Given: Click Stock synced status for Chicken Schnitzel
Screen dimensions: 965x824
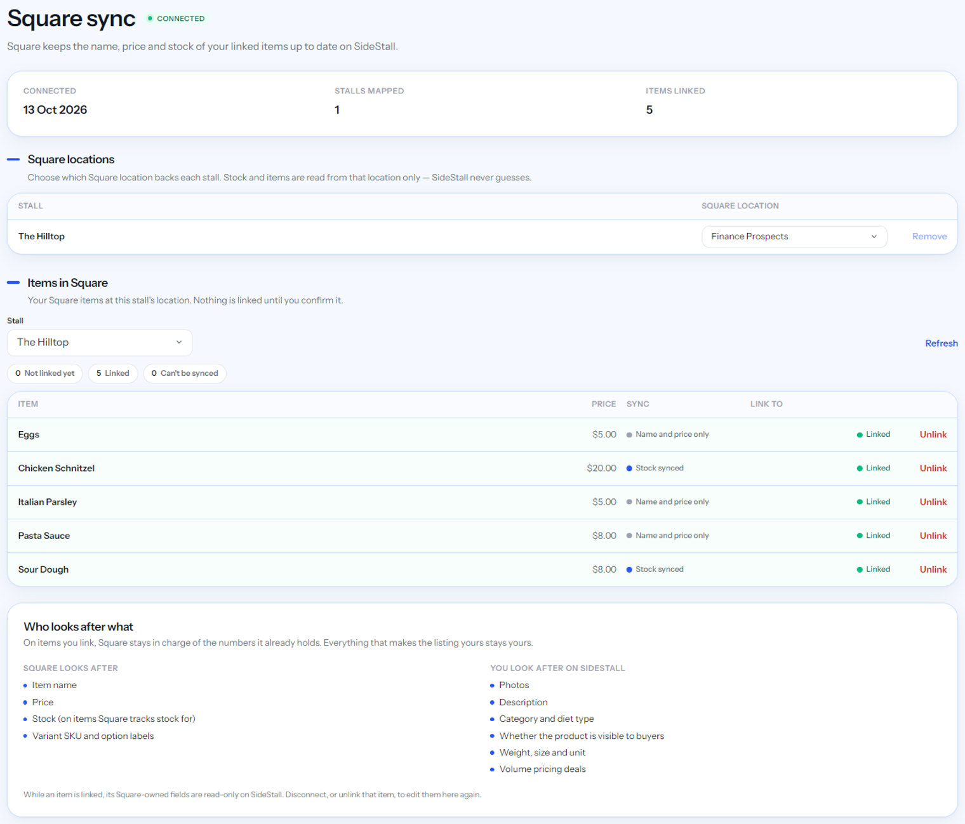Looking at the screenshot, I should [655, 468].
